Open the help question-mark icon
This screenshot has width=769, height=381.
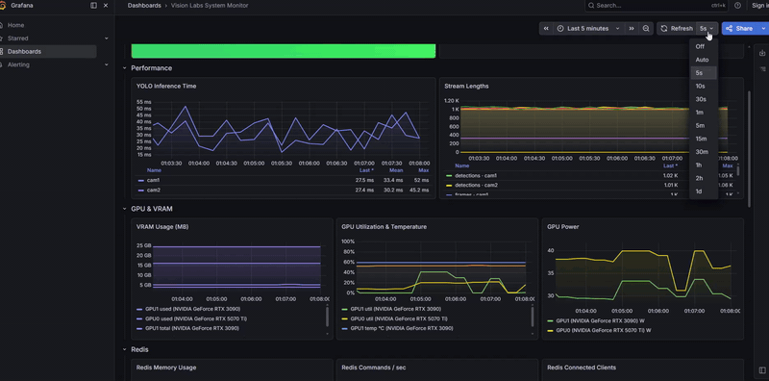click(x=737, y=6)
